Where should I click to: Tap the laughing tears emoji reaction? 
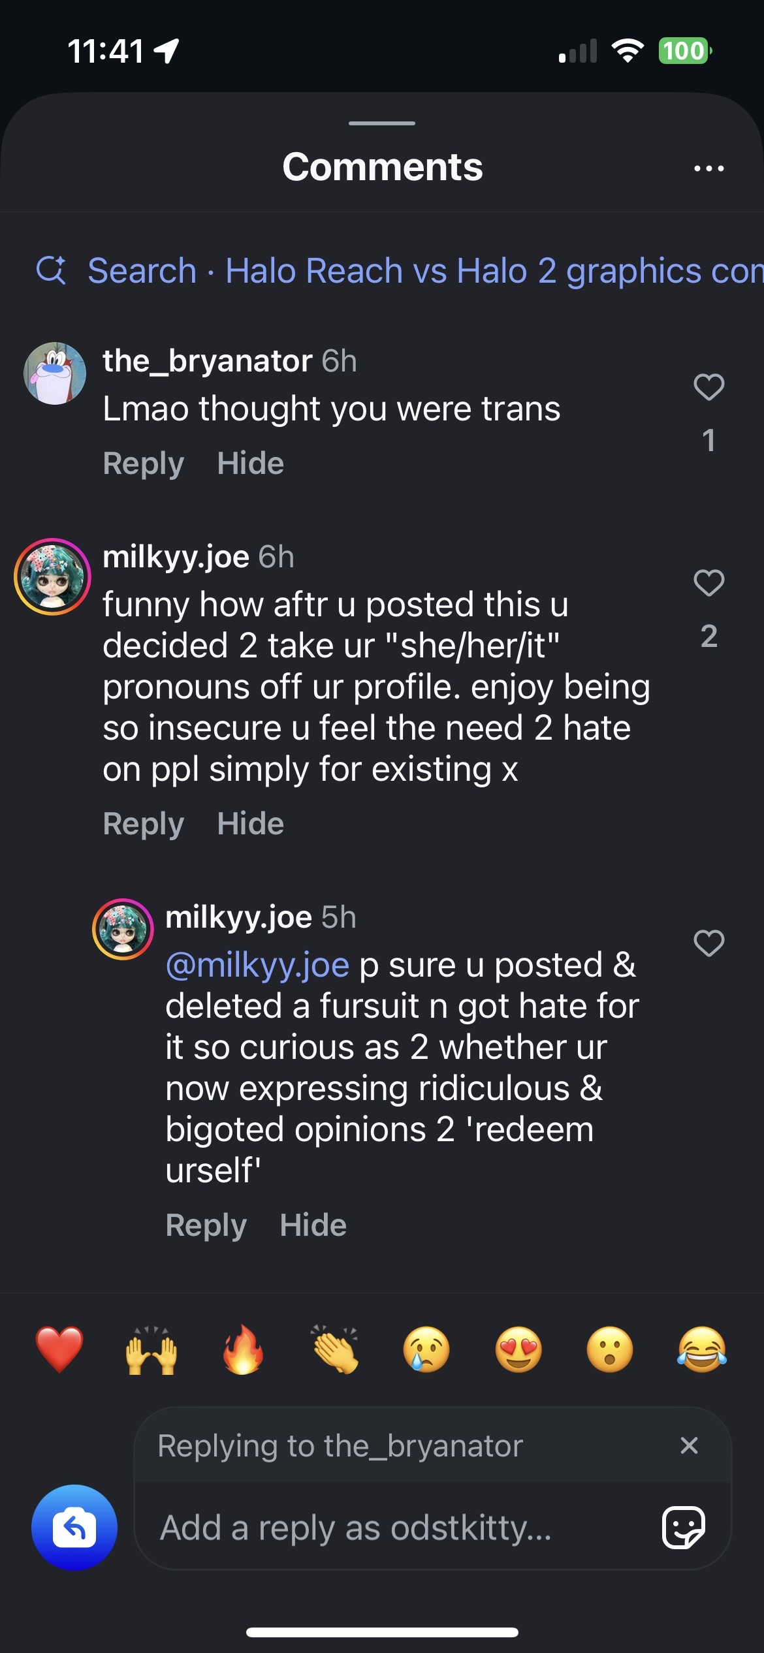(702, 1349)
